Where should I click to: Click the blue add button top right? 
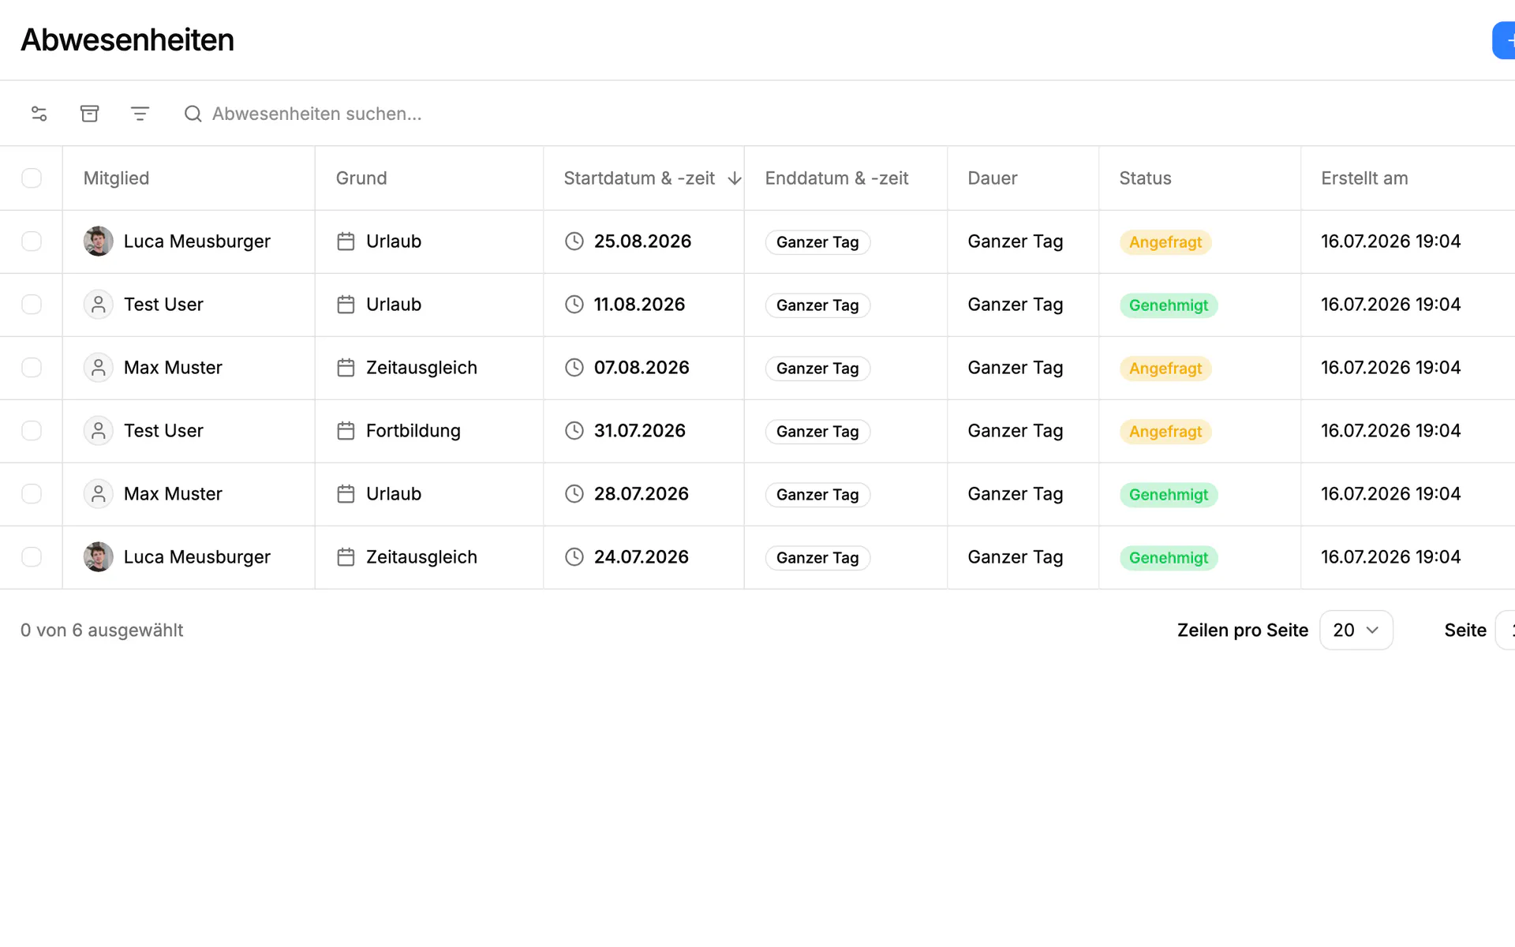coord(1504,40)
